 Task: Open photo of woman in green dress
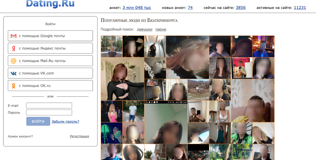click(x=220, y=133)
